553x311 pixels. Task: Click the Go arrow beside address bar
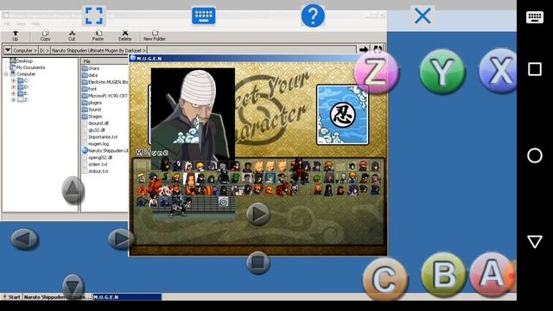pyautogui.click(x=364, y=50)
